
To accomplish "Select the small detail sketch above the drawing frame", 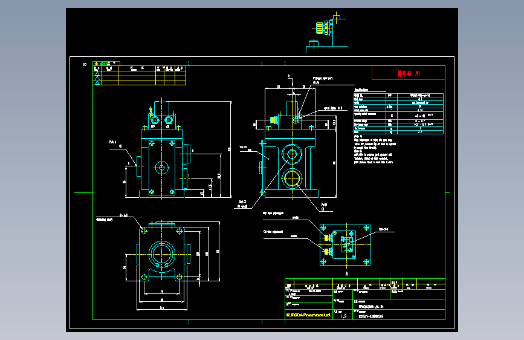I will (x=327, y=33).
